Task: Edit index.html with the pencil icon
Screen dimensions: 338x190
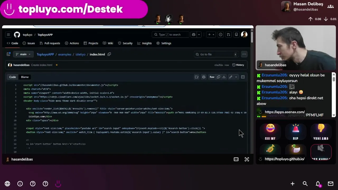Action: click(231, 77)
